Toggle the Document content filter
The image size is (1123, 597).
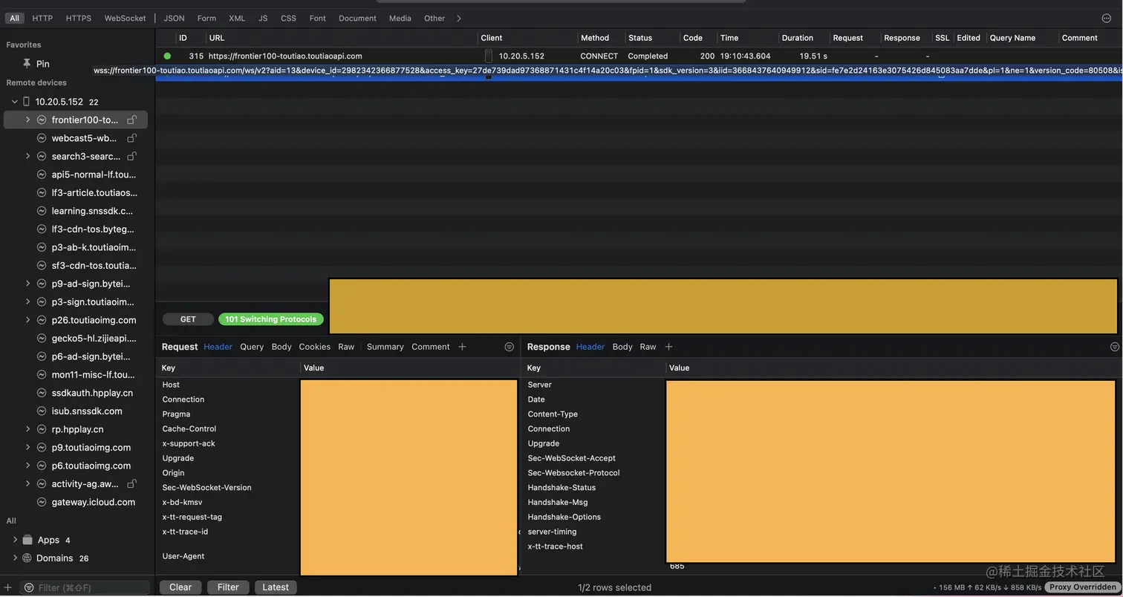[357, 18]
